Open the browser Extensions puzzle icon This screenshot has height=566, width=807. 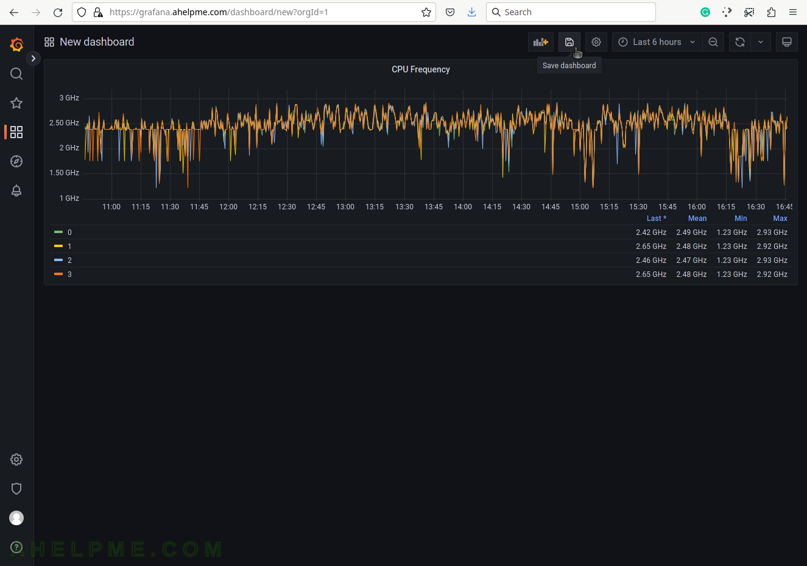coord(771,12)
